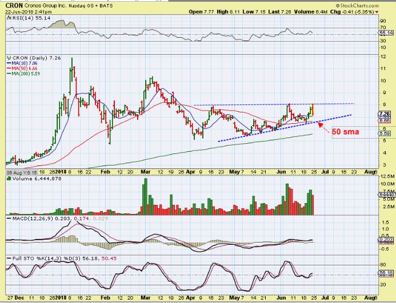This screenshot has height=303, width=396.
Task: Click the RSI(14) 55.14 panel label
Action: [x=31, y=18]
